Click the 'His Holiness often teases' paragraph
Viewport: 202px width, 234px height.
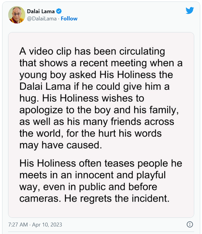pyautogui.click(x=101, y=163)
